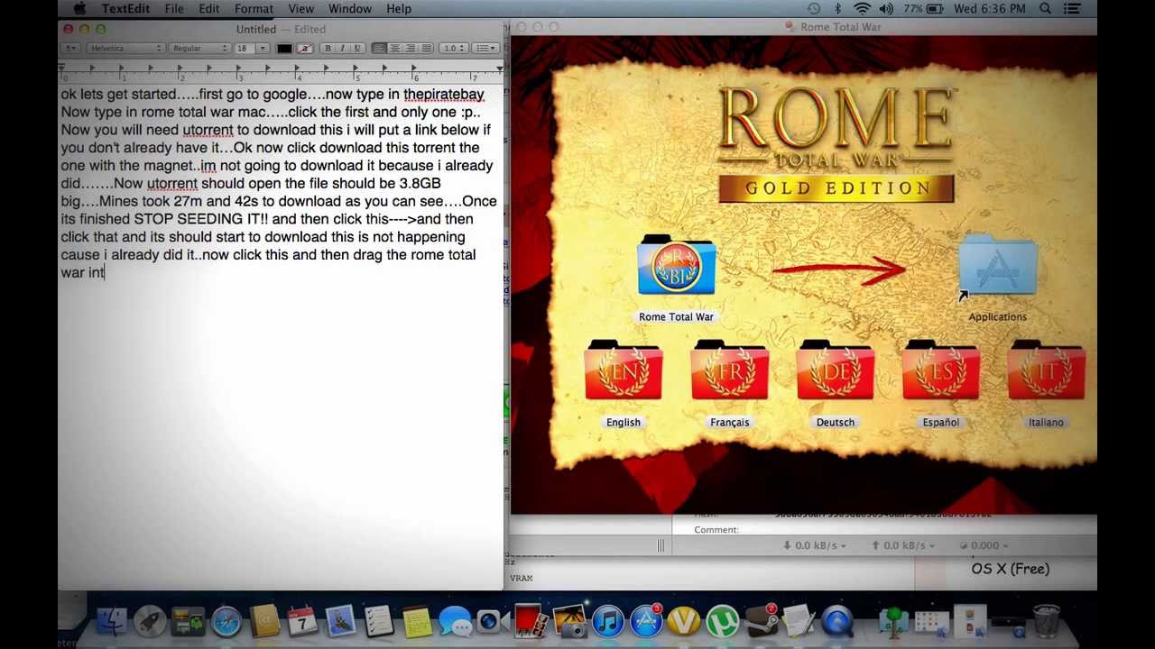Open the Apple menu
The width and height of the screenshot is (1155, 649).
point(79,9)
